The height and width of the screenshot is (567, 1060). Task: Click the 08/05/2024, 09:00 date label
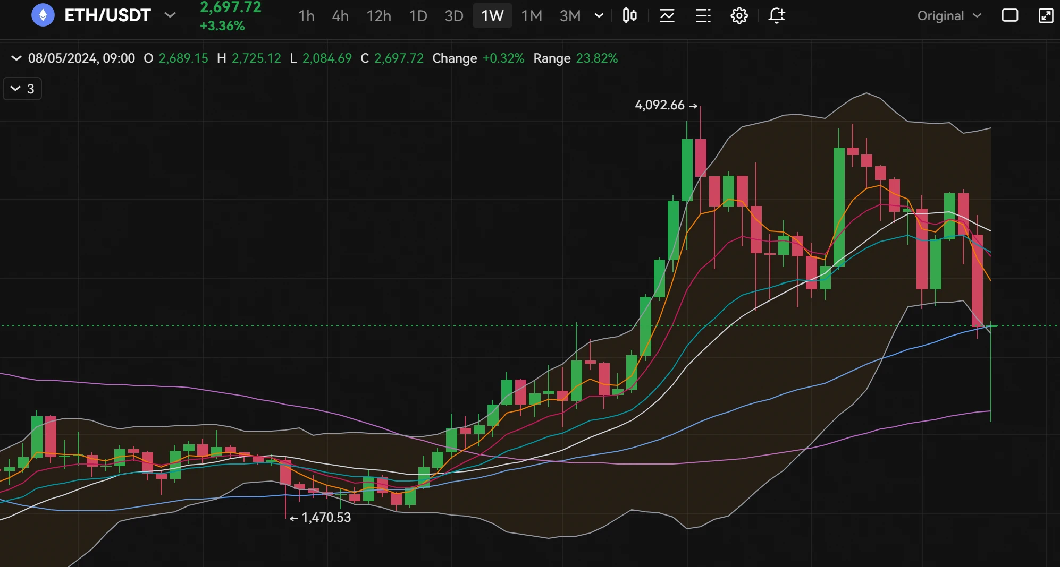81,58
